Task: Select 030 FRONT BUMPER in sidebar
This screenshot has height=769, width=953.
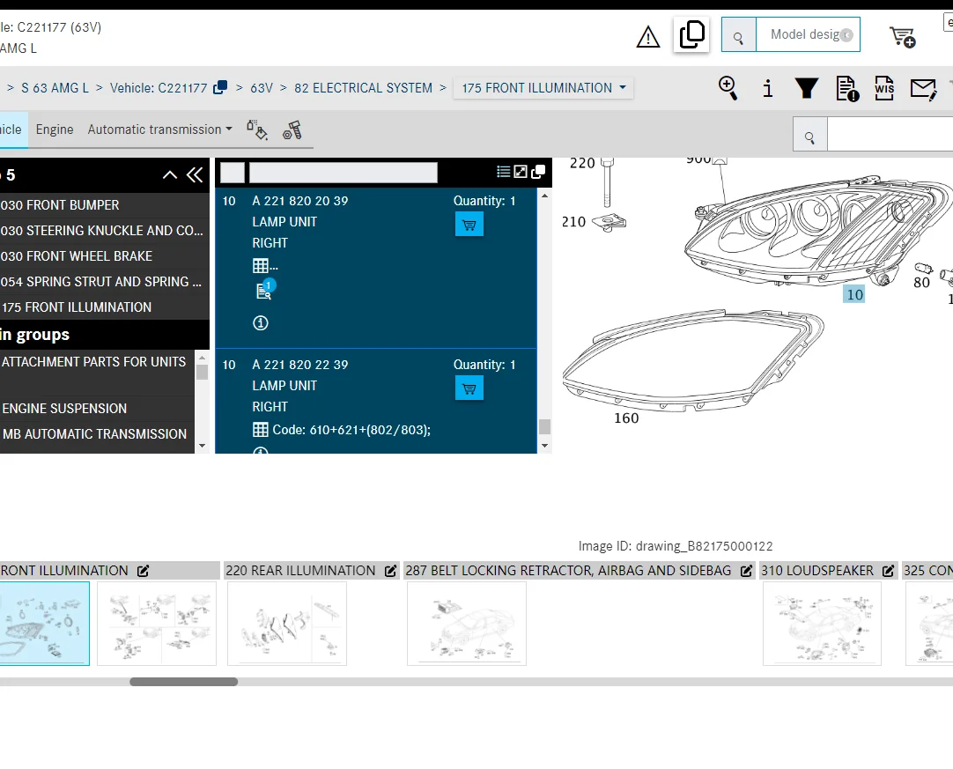Action: [x=60, y=205]
